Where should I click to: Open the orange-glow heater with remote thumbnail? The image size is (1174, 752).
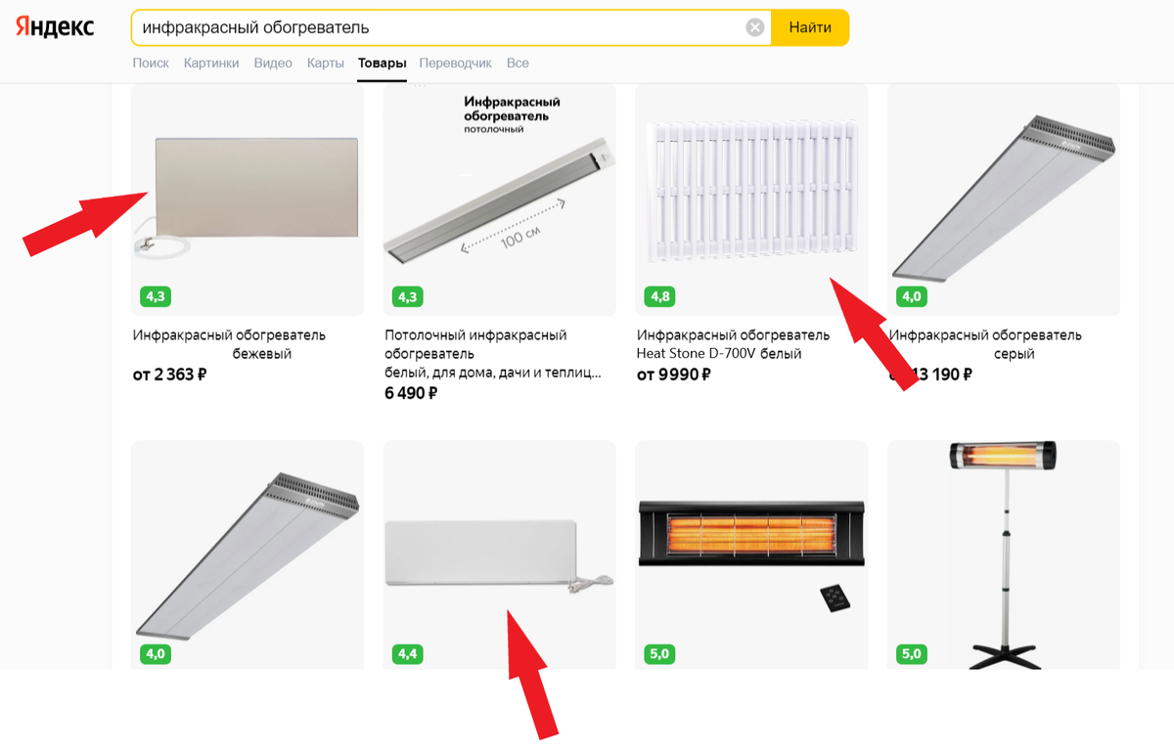[751, 554]
